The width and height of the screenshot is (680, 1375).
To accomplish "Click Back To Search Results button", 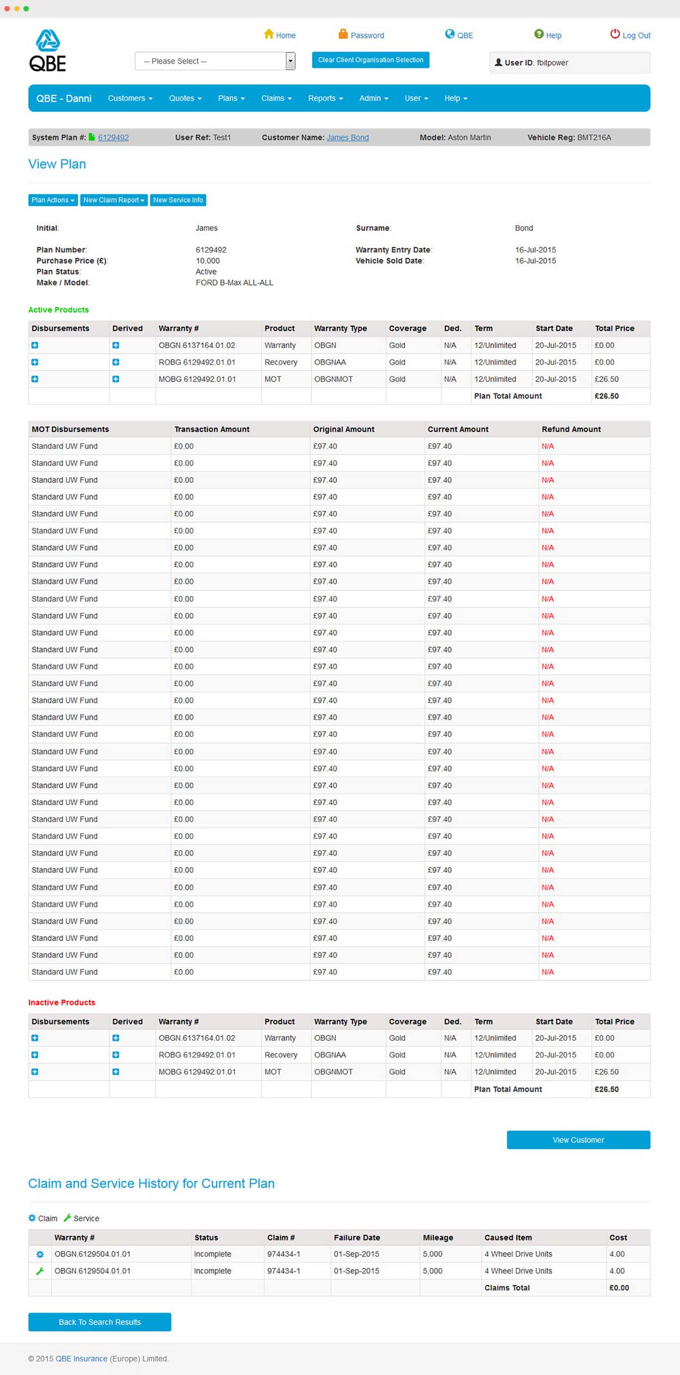I will point(100,1322).
